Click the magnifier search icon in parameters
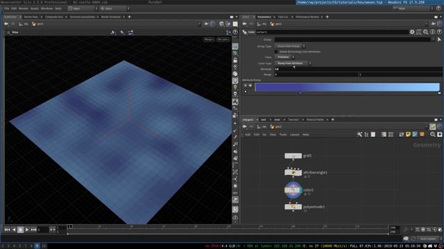The height and width of the screenshot is (249, 444). click(425, 33)
